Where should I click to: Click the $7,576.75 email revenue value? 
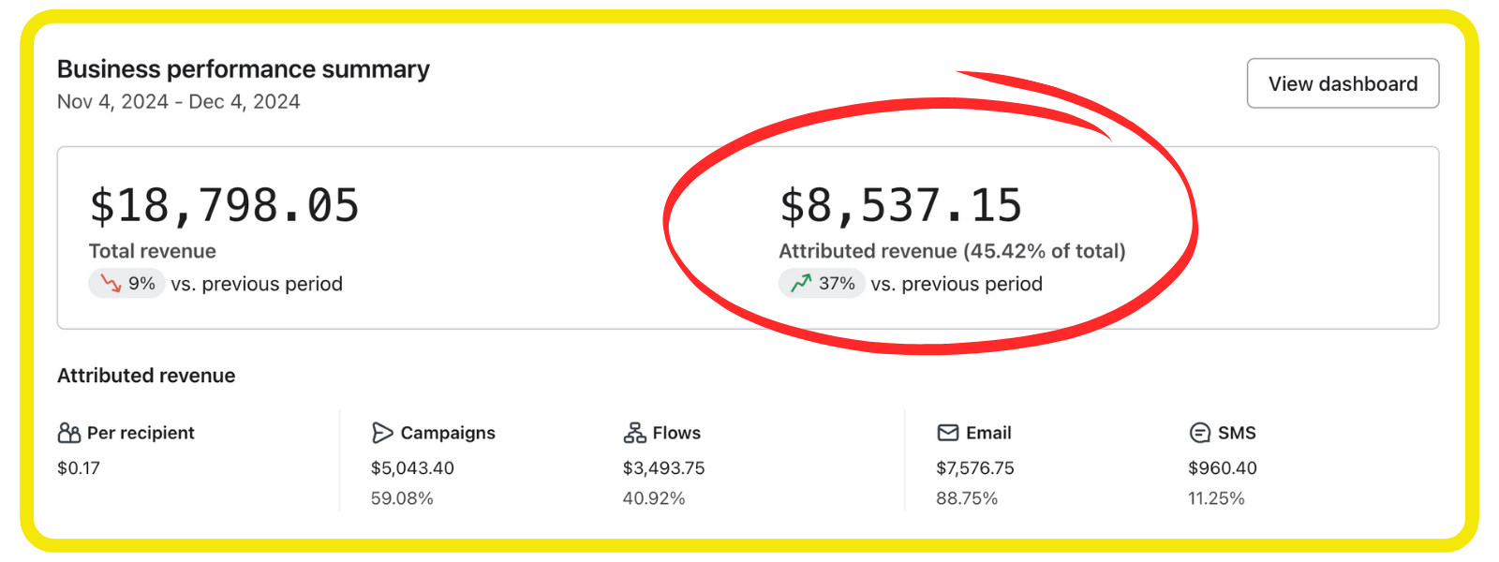point(975,468)
